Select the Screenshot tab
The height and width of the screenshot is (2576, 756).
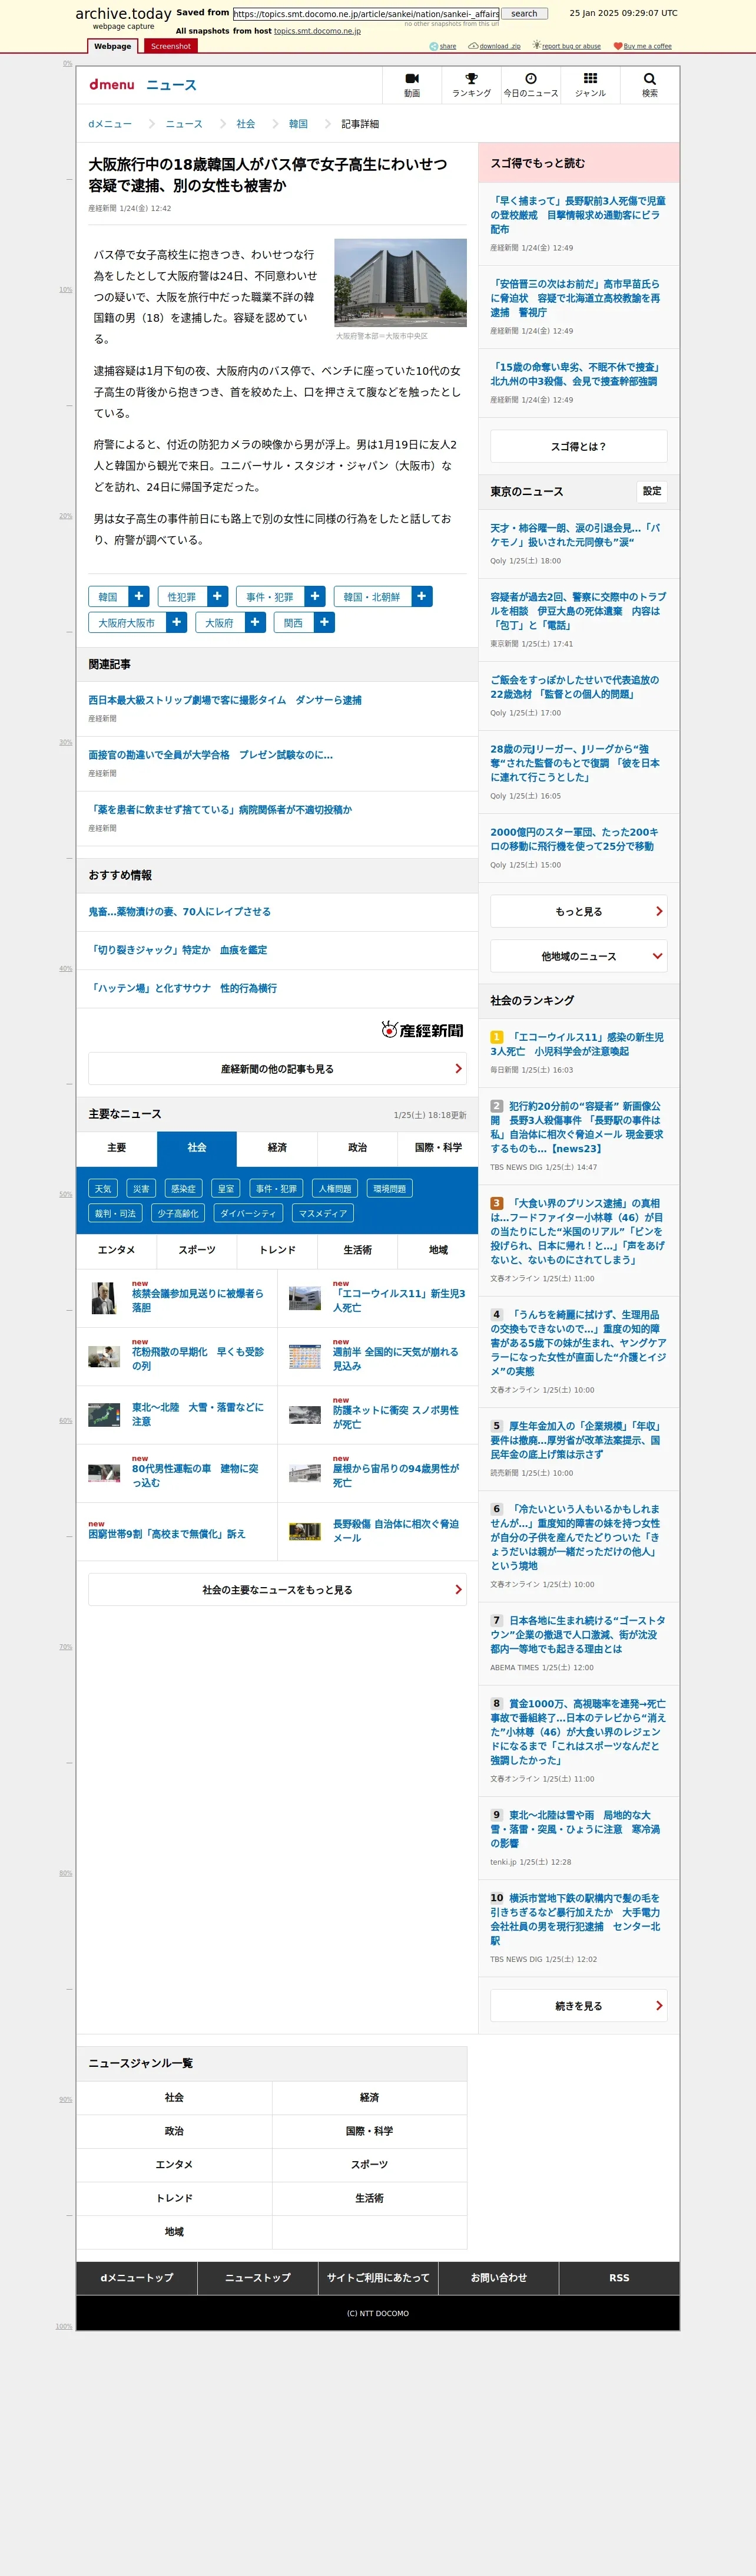tap(171, 46)
